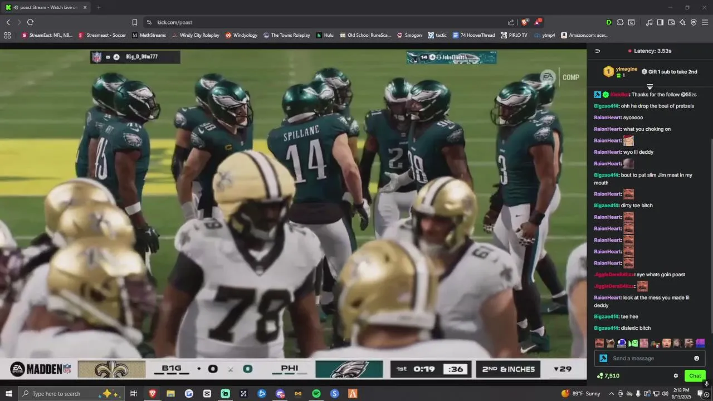Open Smogon bookmark
This screenshot has width=713, height=401.
[409, 35]
